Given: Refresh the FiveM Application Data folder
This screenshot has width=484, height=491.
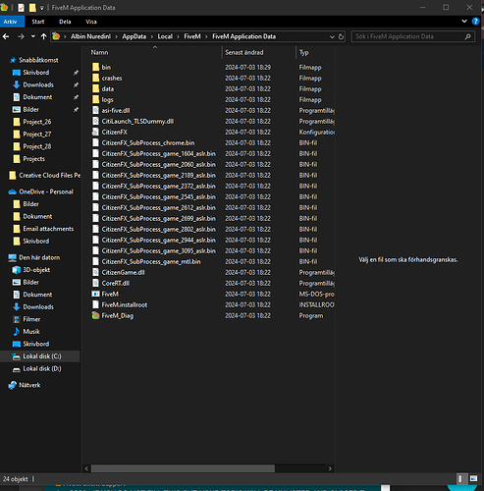Looking at the screenshot, I should (x=341, y=36).
